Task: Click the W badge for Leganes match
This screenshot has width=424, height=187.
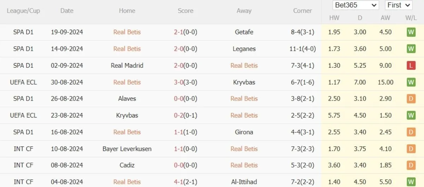Action: pyautogui.click(x=411, y=49)
